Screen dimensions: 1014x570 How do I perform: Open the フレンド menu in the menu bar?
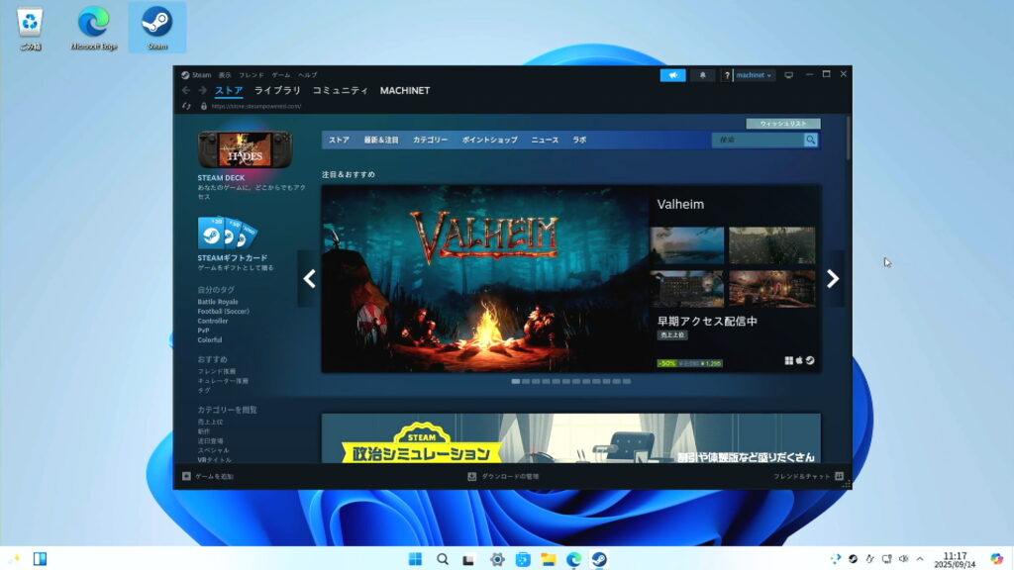tap(251, 75)
